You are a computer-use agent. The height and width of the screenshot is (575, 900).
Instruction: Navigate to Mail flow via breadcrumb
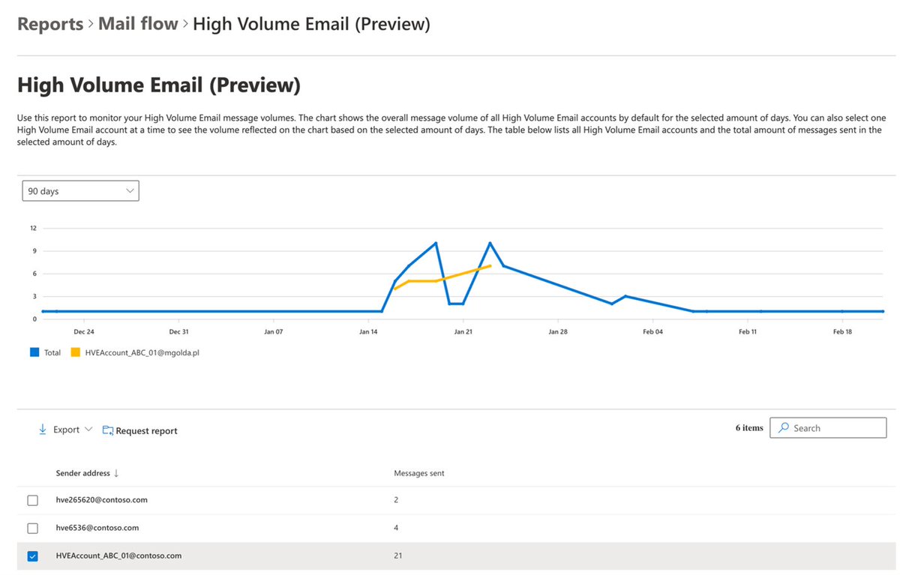click(138, 23)
